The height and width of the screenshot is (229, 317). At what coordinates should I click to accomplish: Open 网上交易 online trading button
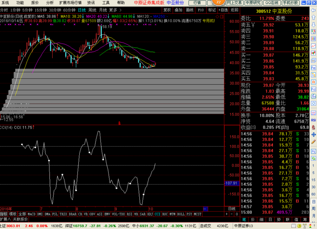[x=234, y=3]
